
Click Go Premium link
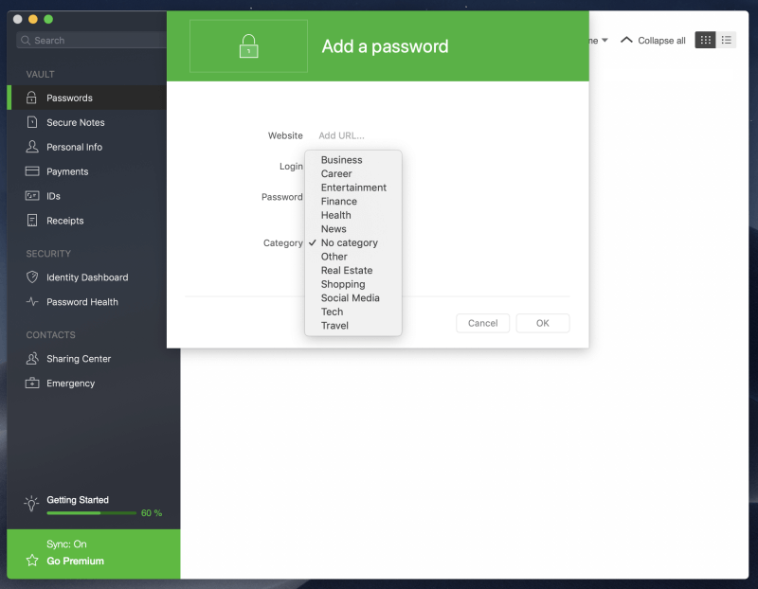(x=75, y=561)
